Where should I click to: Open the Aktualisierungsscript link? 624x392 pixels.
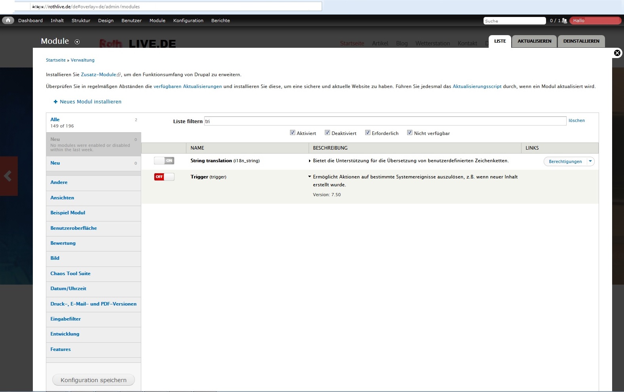(477, 86)
